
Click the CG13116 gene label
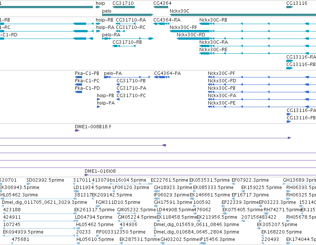pyautogui.click(x=297, y=3)
